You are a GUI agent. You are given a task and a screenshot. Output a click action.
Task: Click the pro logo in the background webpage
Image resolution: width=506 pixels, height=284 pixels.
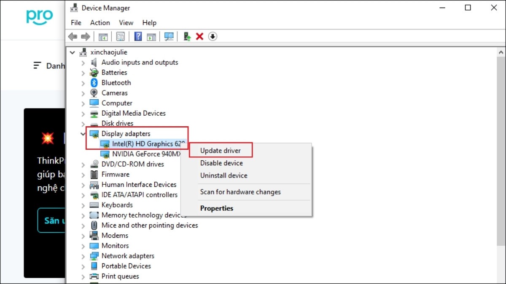tap(40, 17)
